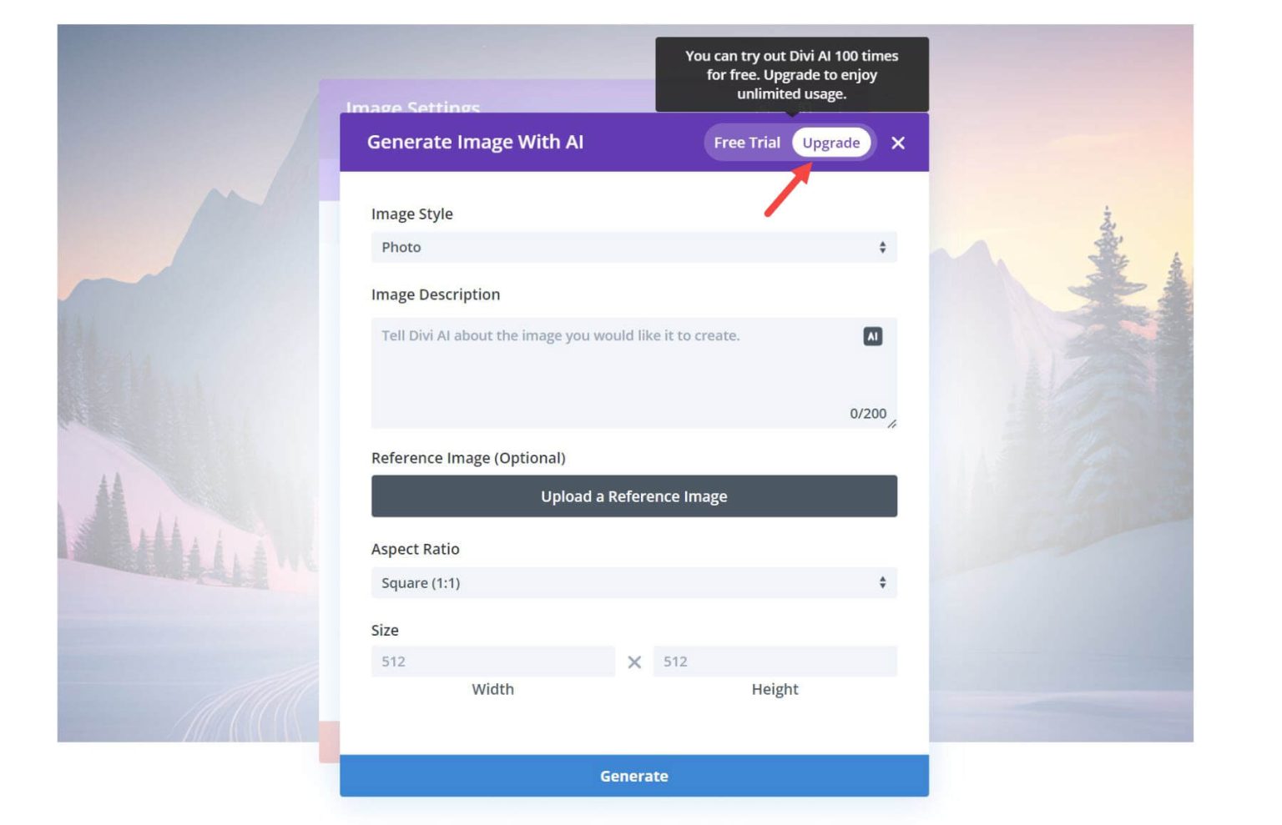Click the Image Settings header behind the modal
1282x825 pixels.
[x=413, y=108]
